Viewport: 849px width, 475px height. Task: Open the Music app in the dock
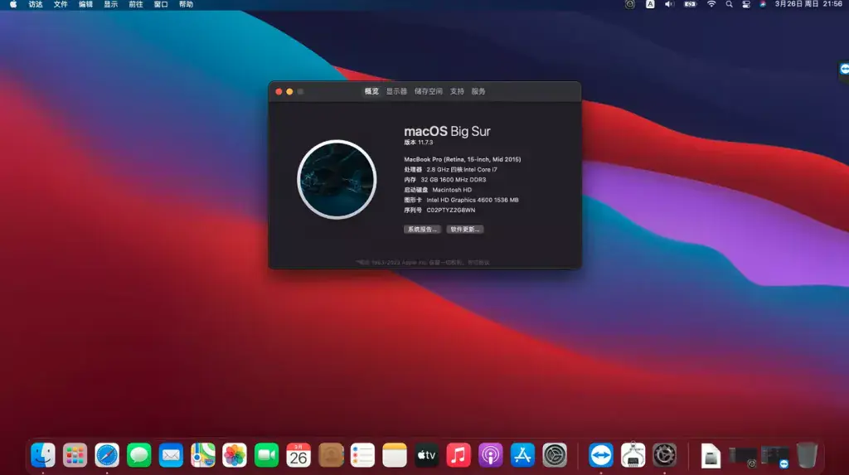458,455
